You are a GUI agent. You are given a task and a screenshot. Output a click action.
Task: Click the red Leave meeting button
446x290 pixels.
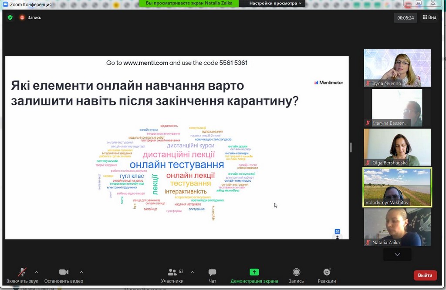pos(425,275)
